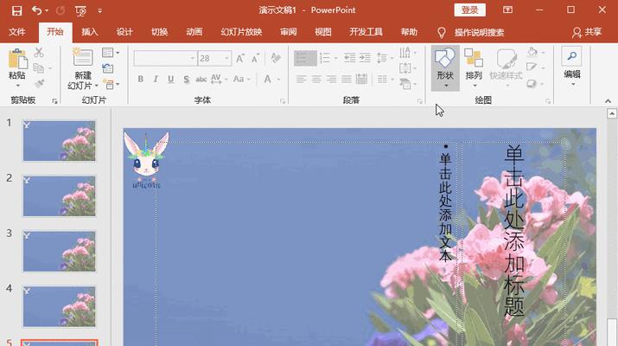Open Character Spacing AV dropdown
This screenshot has height=346, width=618.
coord(219,80)
